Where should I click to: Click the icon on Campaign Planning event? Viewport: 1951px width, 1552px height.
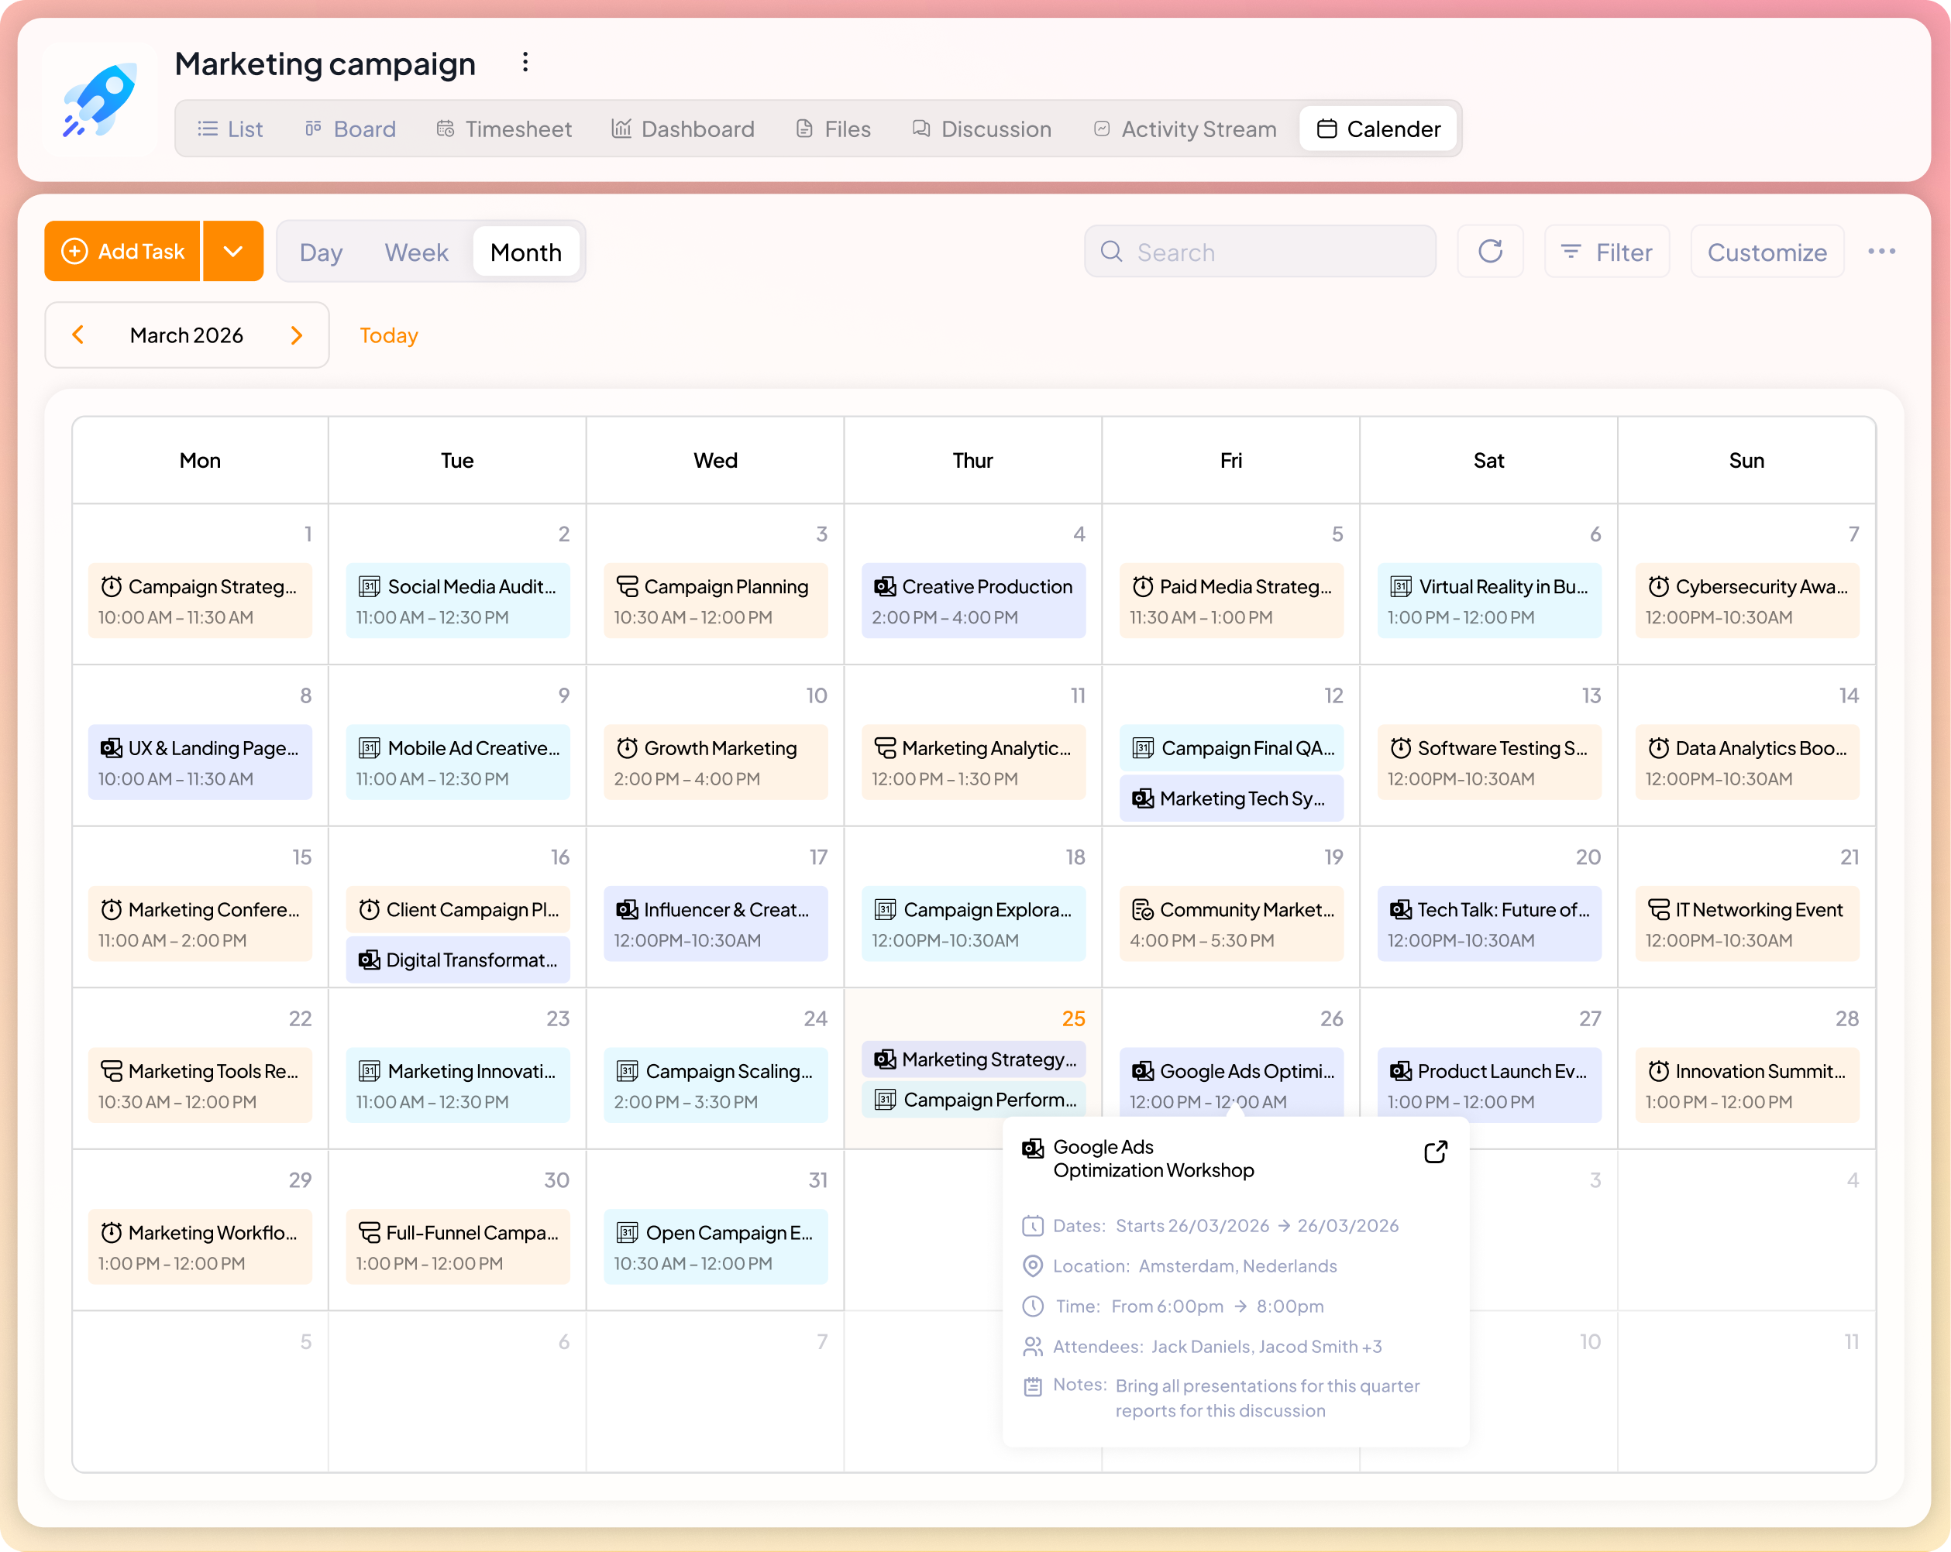627,586
